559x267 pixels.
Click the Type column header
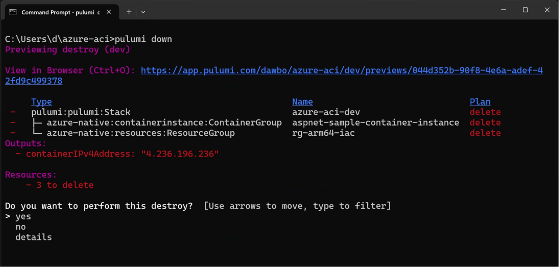[x=41, y=102]
